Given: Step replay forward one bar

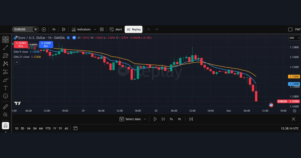Looking at the screenshot, I should pos(163,119).
